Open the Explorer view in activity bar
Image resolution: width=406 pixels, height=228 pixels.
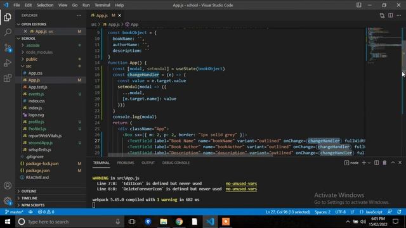coord(8,17)
